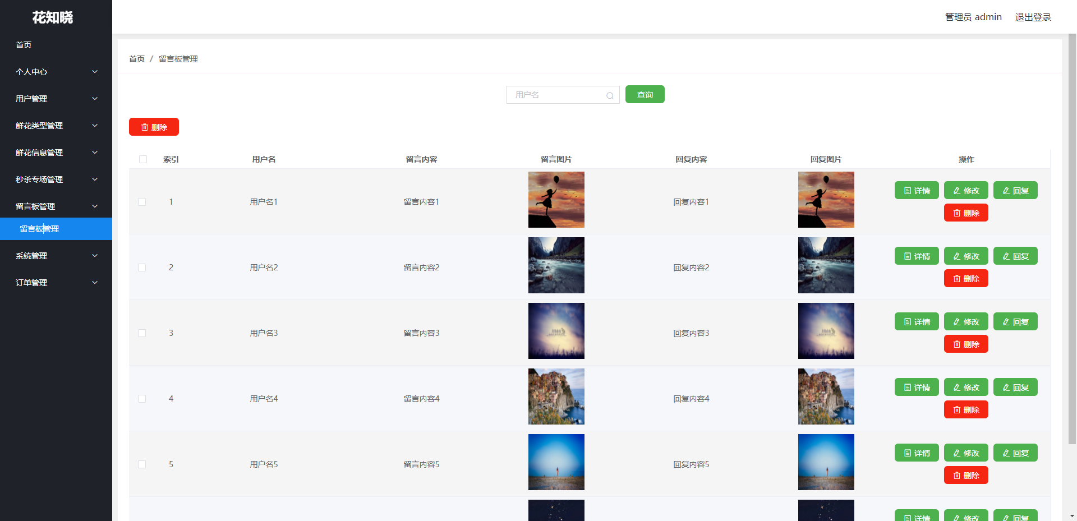Expand the 秒杀专场管理 sidebar chevron
The image size is (1077, 521).
click(95, 179)
